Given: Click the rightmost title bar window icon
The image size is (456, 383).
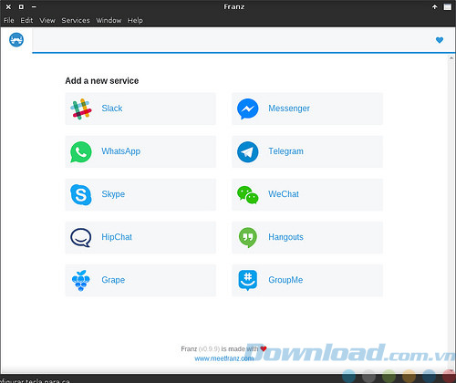Looking at the screenshot, I should coord(448,6).
